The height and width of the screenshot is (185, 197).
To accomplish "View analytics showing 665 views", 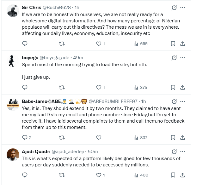I will click(x=140, y=43).
